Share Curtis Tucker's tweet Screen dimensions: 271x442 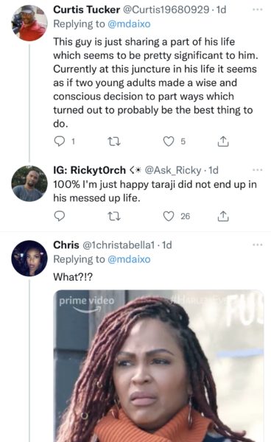(x=223, y=141)
